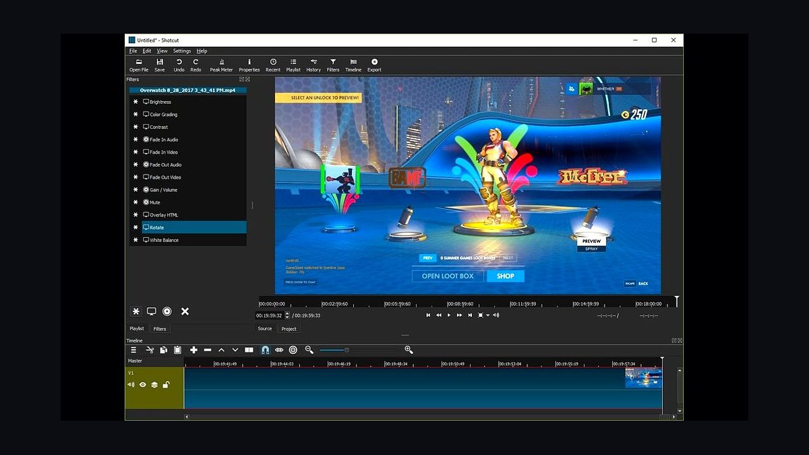Split clip at playhead icon
Viewport: 809px width, 455px height.
coord(249,350)
